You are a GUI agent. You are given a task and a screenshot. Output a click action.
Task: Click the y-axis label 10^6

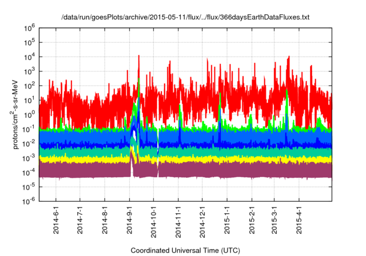[29, 28]
